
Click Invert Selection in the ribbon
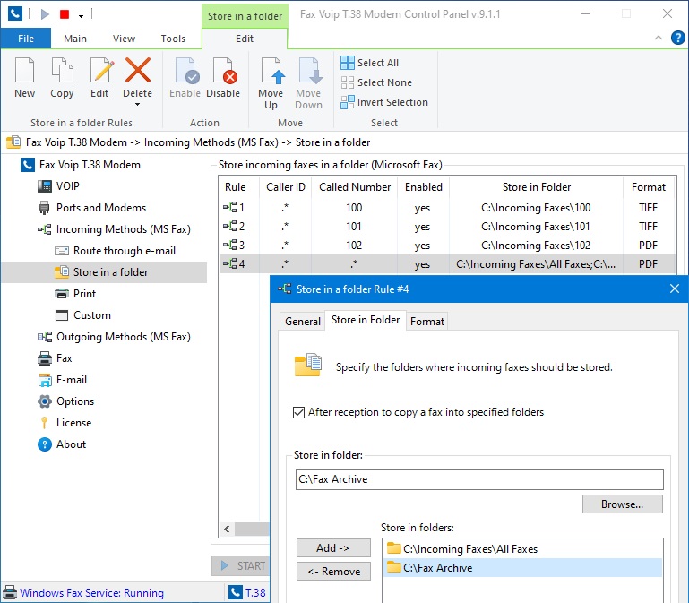click(384, 102)
